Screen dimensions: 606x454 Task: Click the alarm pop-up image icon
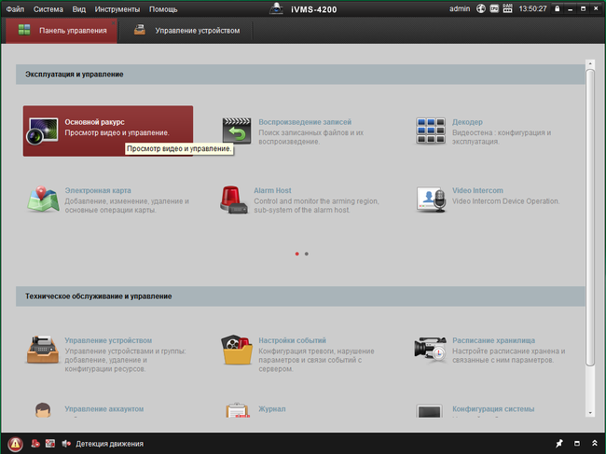click(x=49, y=444)
